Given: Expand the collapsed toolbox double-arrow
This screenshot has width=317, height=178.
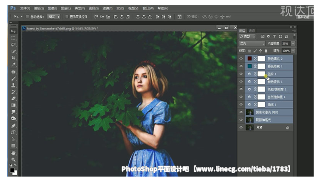Looking at the screenshot, I should (x=11, y=23).
